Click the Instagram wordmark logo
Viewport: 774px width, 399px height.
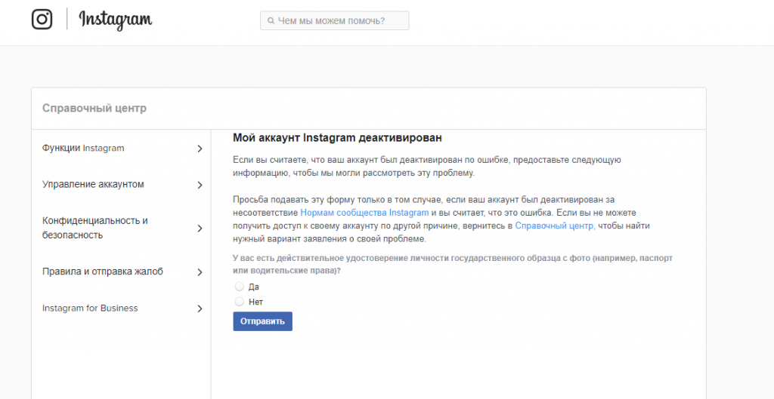tap(115, 20)
